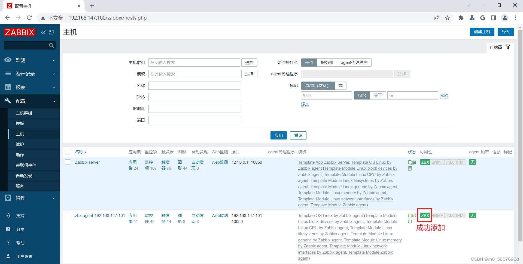Click the 监测 eye icon
This screenshot has width=523, height=264.
click(x=8, y=60)
